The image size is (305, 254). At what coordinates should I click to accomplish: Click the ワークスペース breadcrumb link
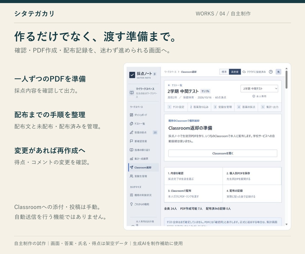pos(170,72)
